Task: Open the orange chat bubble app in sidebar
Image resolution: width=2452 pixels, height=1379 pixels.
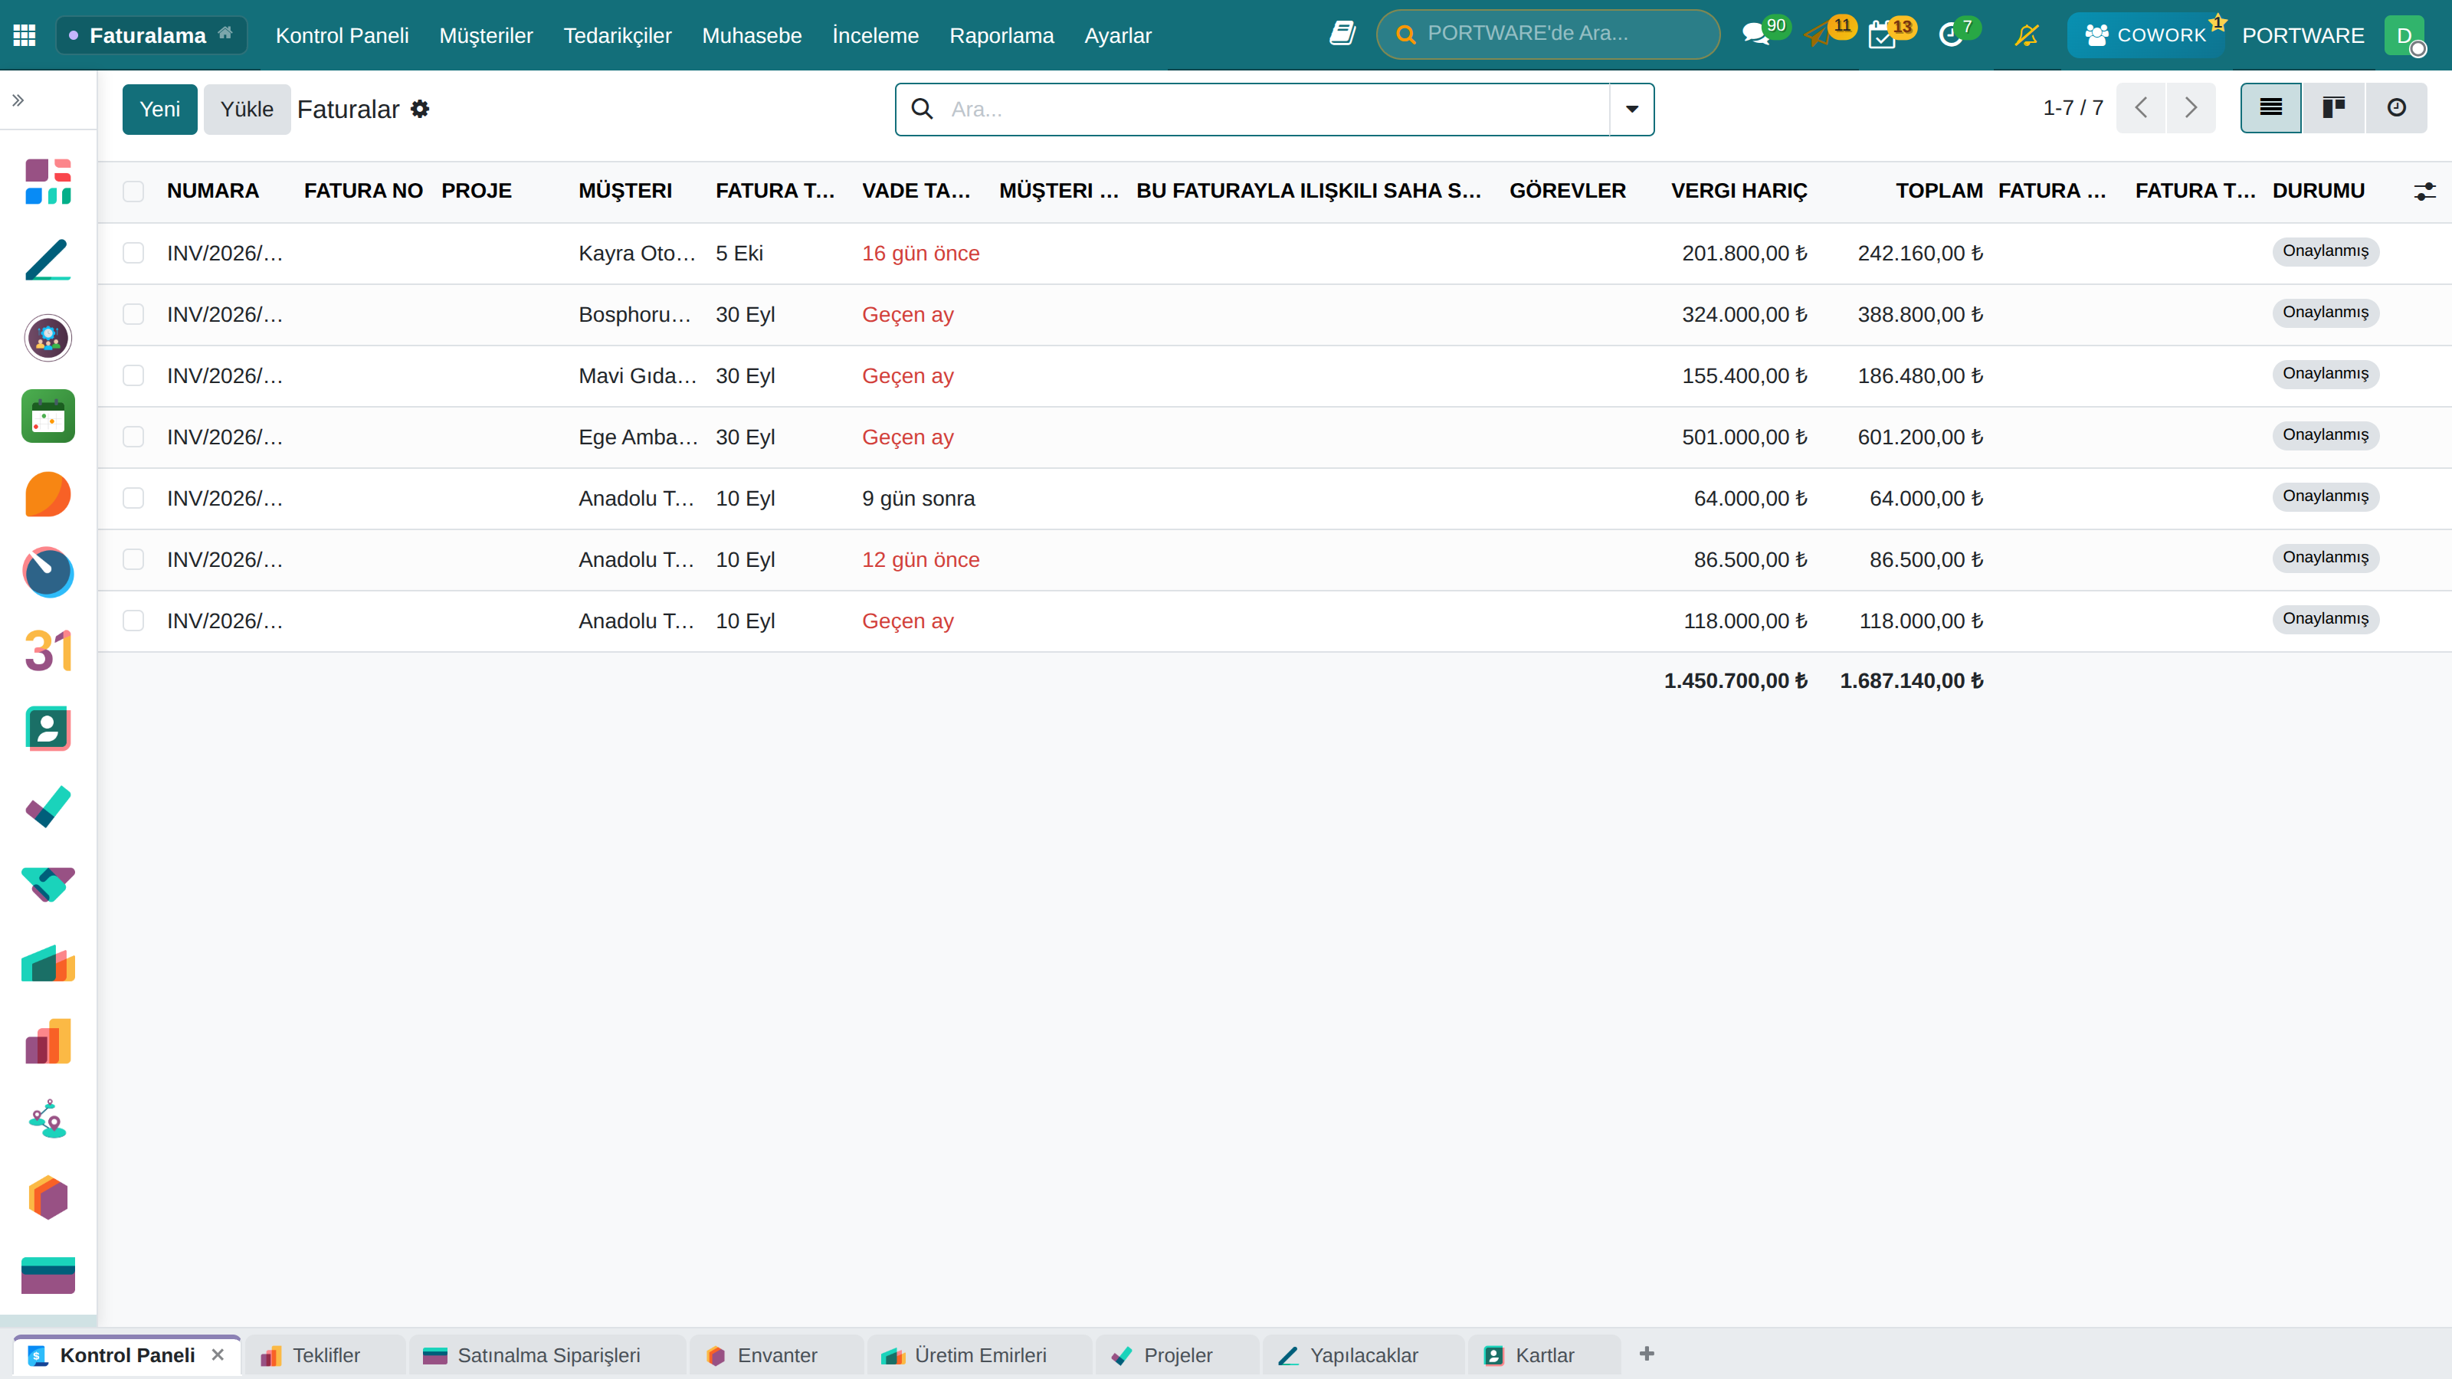Action: 48,494
